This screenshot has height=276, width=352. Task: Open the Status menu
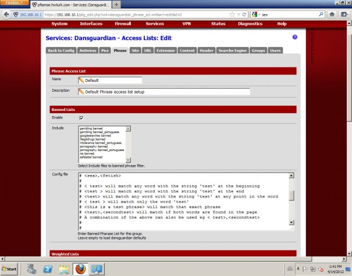tap(218, 24)
